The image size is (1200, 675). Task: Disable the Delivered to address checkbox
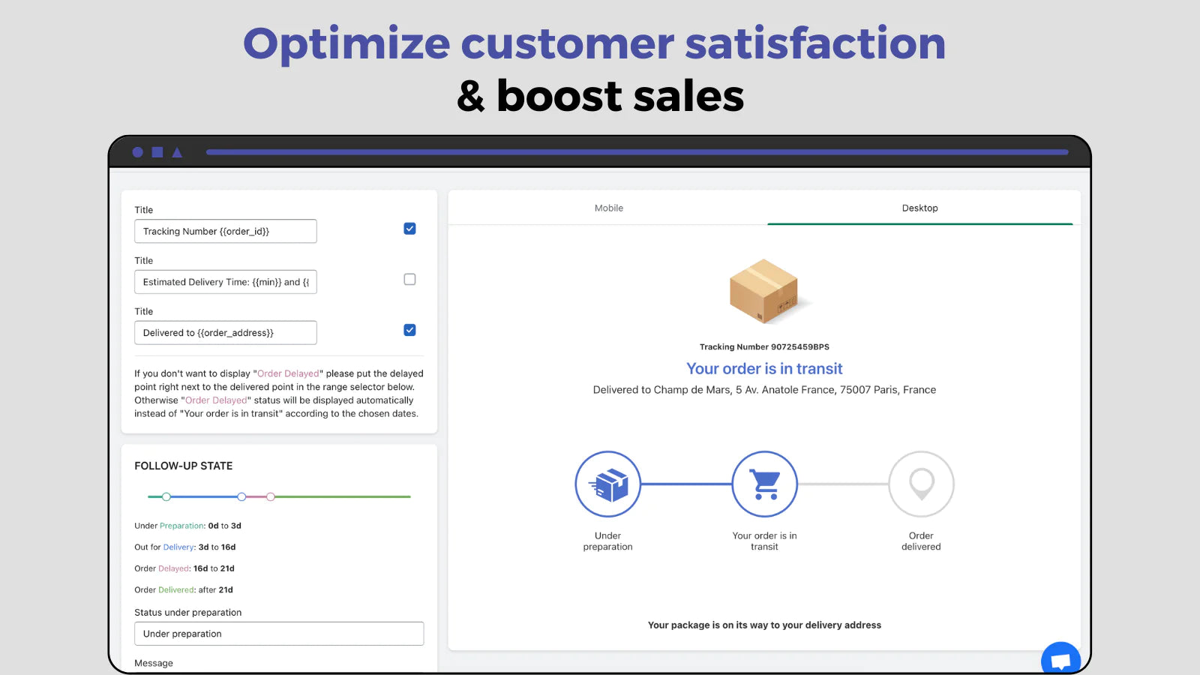[x=409, y=329]
